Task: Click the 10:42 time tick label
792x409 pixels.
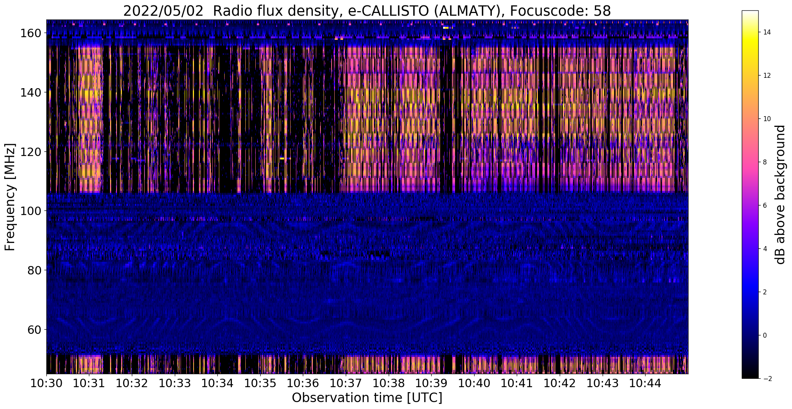Action: [560, 383]
